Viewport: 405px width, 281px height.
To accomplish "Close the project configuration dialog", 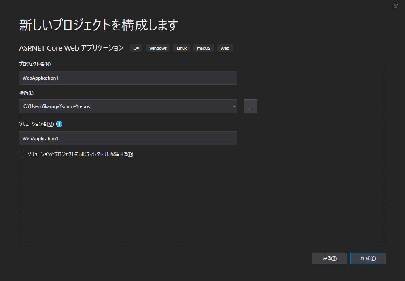I will click(396, 6).
